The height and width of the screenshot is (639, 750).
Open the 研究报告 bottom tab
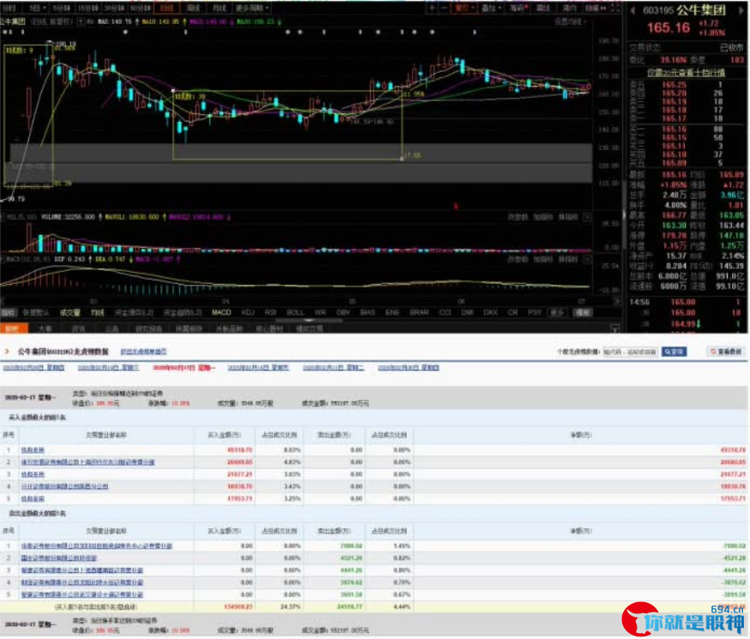(x=148, y=329)
